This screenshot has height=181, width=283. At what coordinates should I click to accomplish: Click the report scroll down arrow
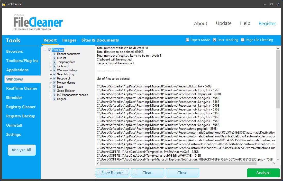tap(278, 159)
